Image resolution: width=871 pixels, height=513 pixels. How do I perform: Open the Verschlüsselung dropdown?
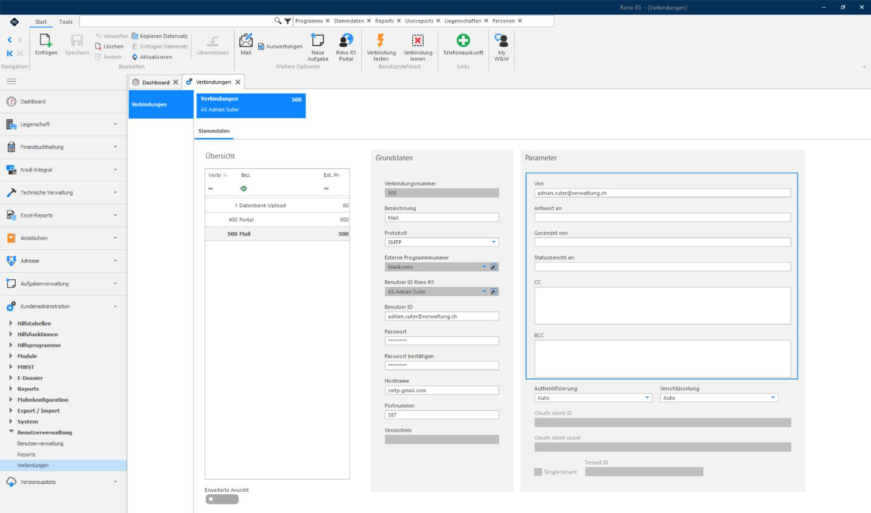click(x=773, y=398)
